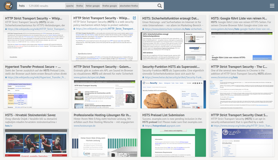Click snippet "One of the several new features in Chrome..."
Viewport: 278px width, 160px height.
tap(241, 72)
